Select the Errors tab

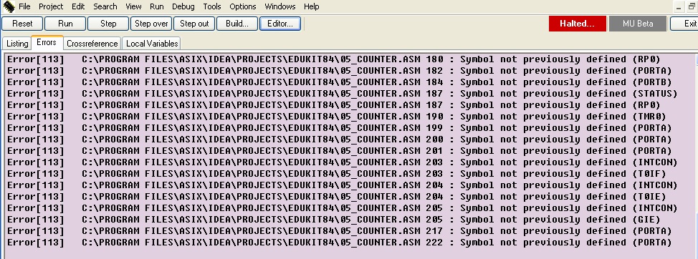pos(47,43)
